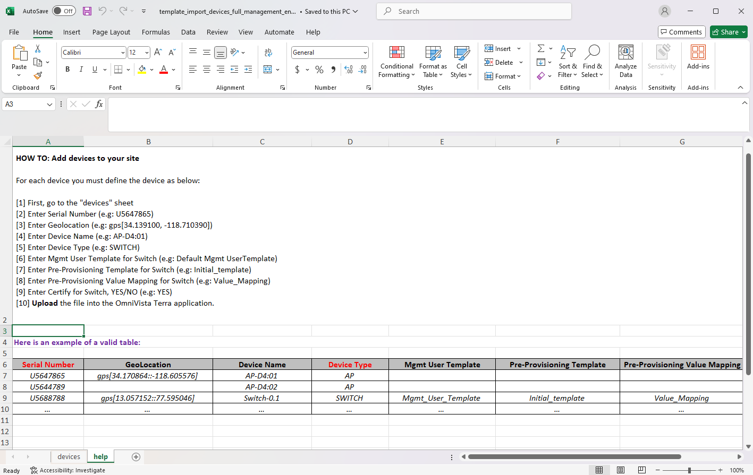
Task: Open Find & Select tool
Action: (x=592, y=63)
